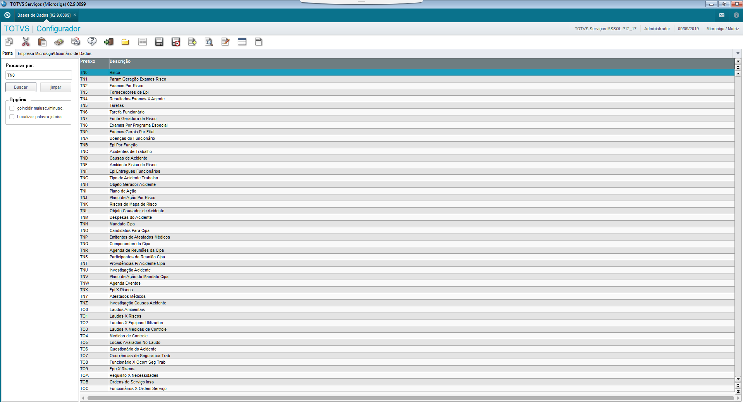Click the Pasta label tab
This screenshot has height=402, width=743.
pos(7,53)
